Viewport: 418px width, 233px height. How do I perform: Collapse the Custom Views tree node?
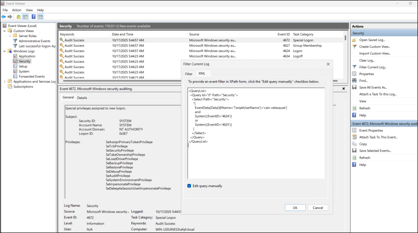pyautogui.click(x=4, y=31)
